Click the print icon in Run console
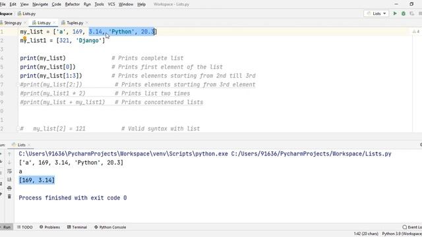The height and width of the screenshot is (237, 422). (9, 188)
